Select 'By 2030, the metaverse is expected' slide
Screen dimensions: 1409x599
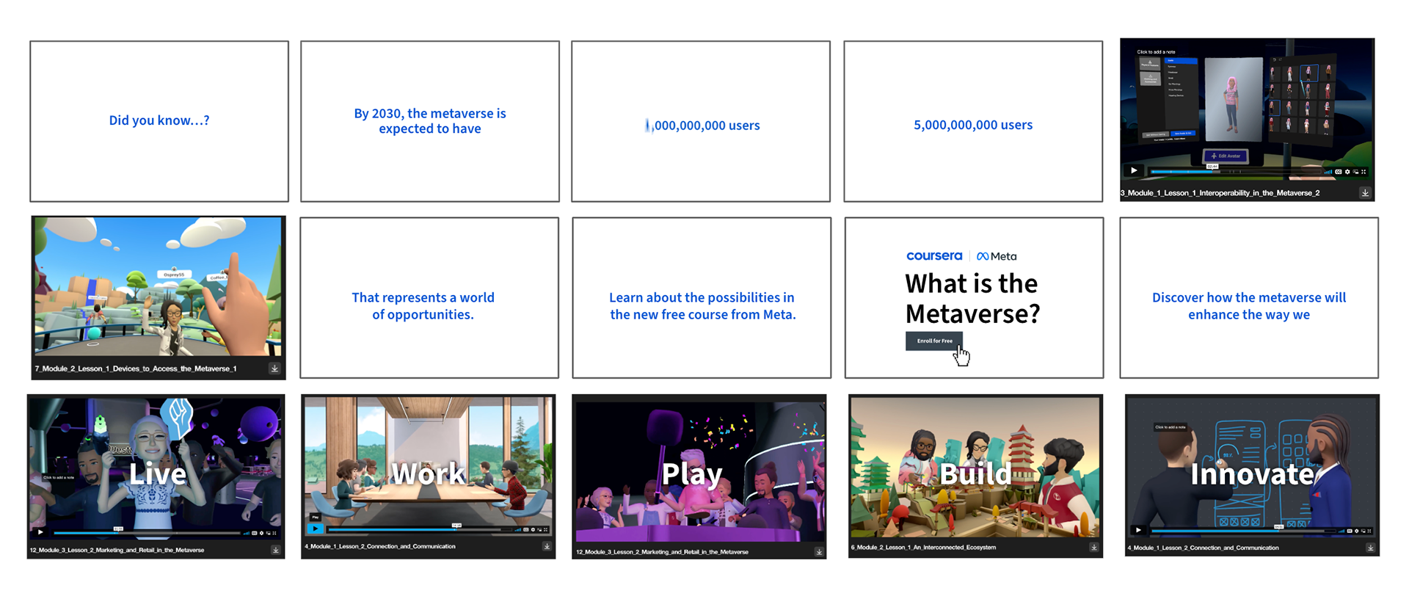[430, 121]
